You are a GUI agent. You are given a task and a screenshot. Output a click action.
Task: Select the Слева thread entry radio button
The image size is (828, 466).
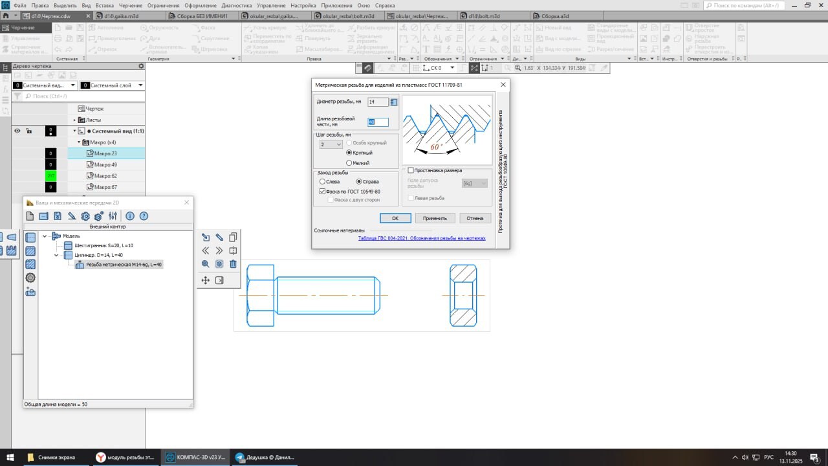(x=323, y=182)
